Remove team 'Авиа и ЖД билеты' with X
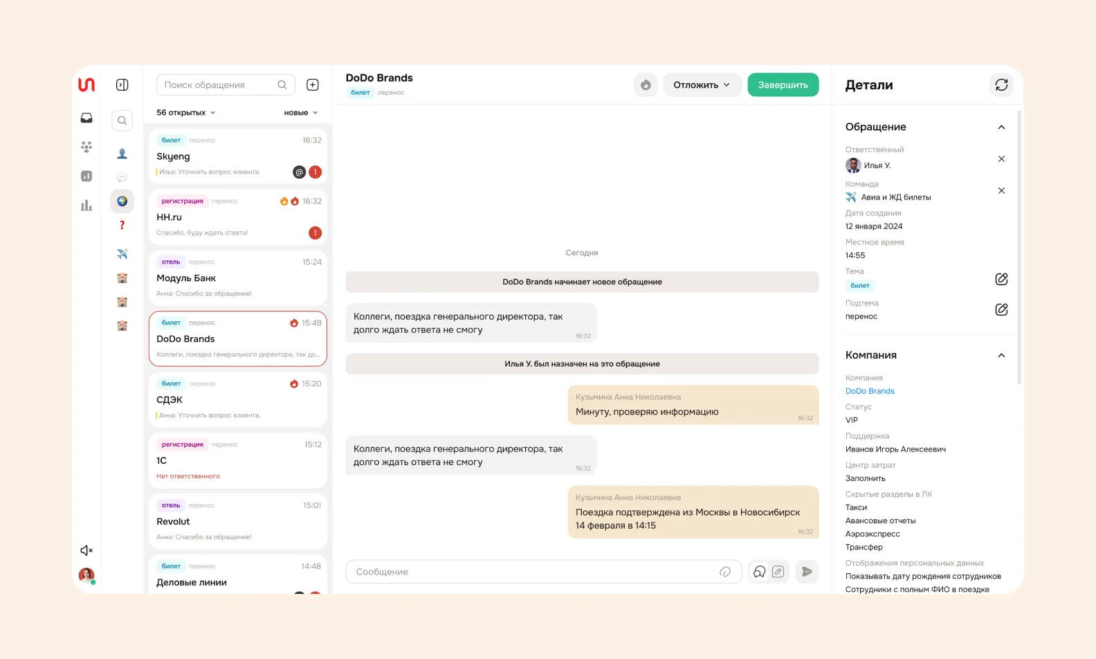The height and width of the screenshot is (659, 1096). coord(1001,190)
